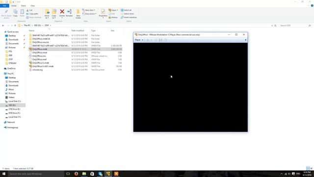Open the Player menu in VMware Player
This screenshot has width=314, height=177.
pyautogui.click(x=139, y=40)
